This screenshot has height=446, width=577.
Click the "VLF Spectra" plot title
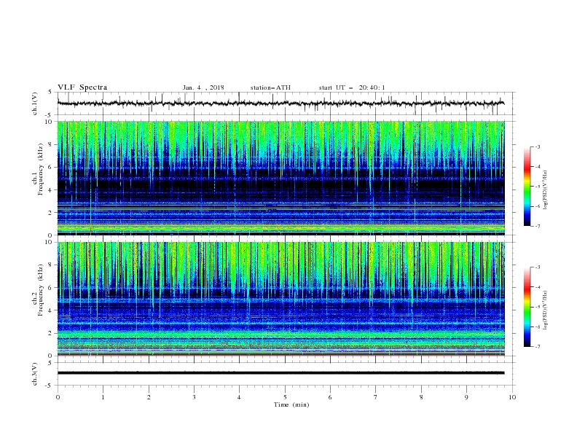(82, 87)
